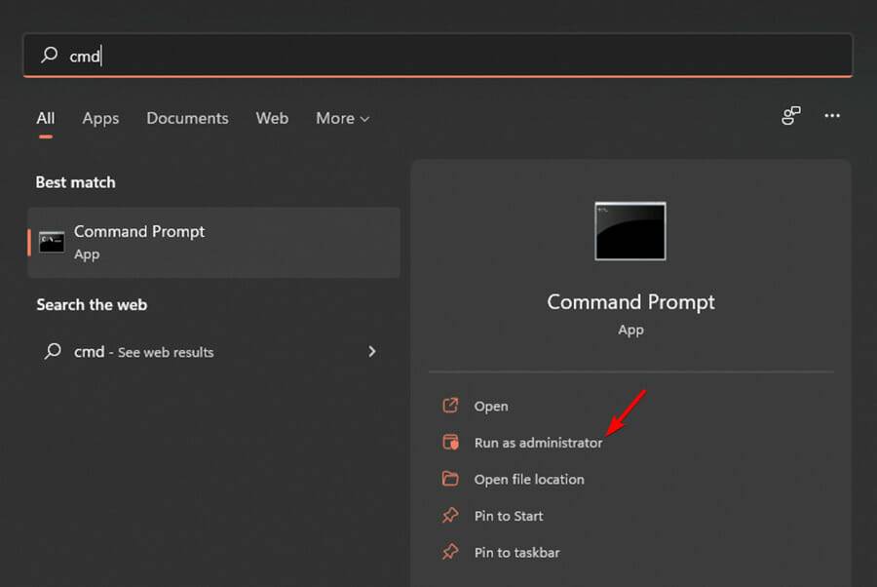This screenshot has width=877, height=587.
Task: Choose Open file location
Action: 529,480
